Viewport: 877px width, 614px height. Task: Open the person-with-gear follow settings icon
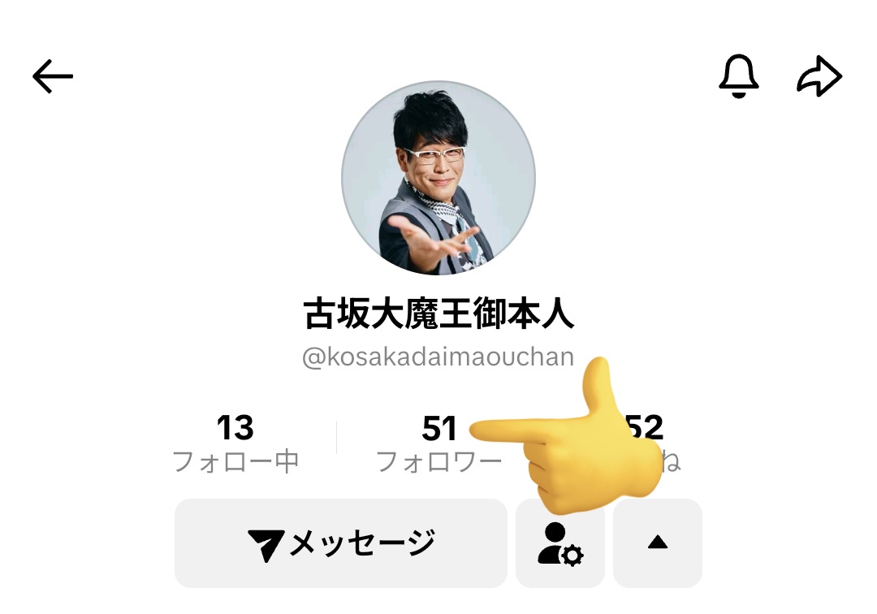(559, 543)
